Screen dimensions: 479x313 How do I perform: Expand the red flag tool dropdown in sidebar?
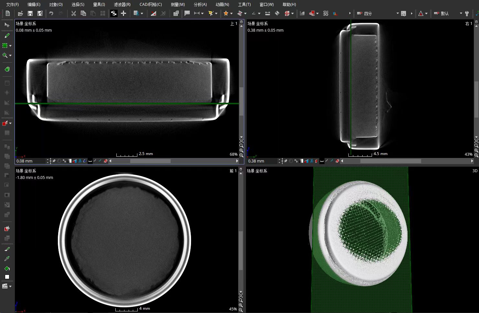[x=10, y=123]
